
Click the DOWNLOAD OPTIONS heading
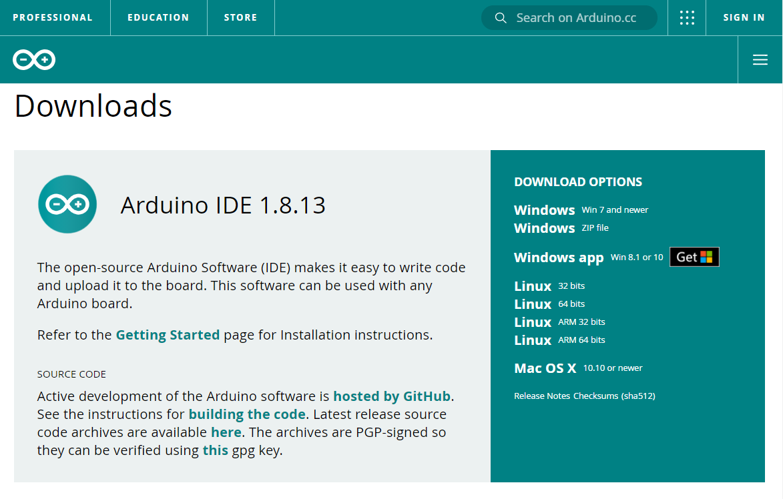click(x=578, y=181)
